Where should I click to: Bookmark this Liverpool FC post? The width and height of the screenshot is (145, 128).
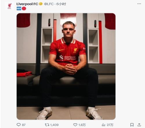132,125
